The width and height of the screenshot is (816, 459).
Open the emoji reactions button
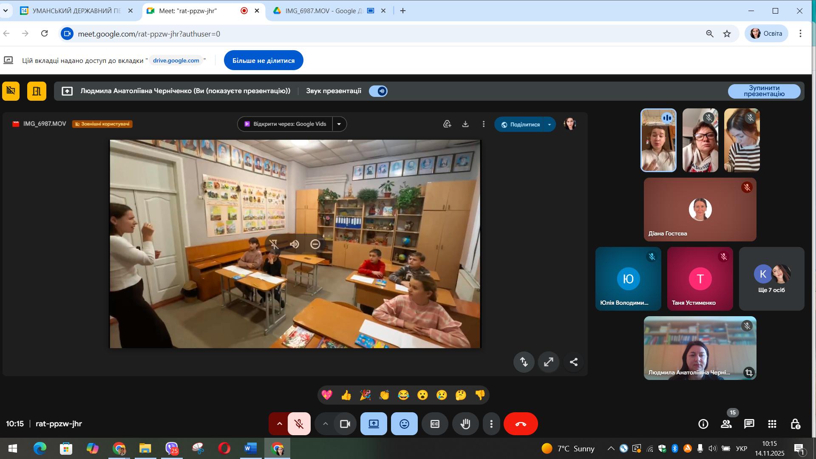(404, 424)
